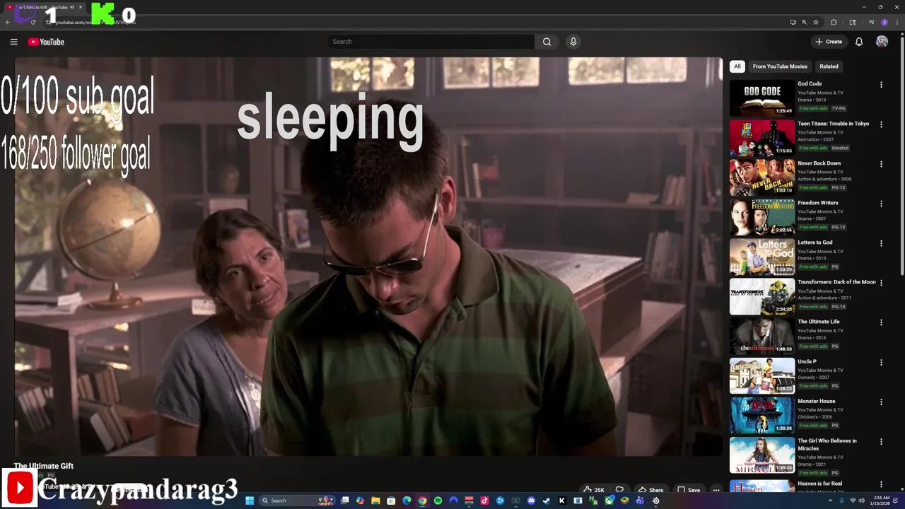The height and width of the screenshot is (509, 905).
Task: Open Microsoft Store from the taskbar
Action: [391, 501]
